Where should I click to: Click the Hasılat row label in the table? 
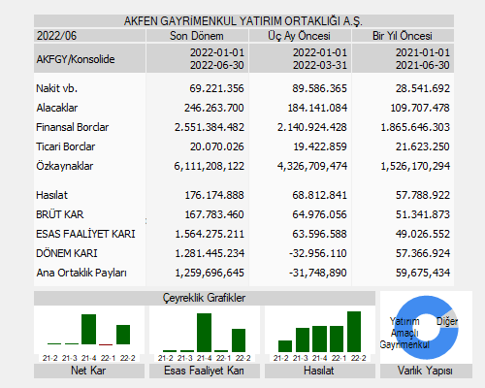[x=52, y=195]
